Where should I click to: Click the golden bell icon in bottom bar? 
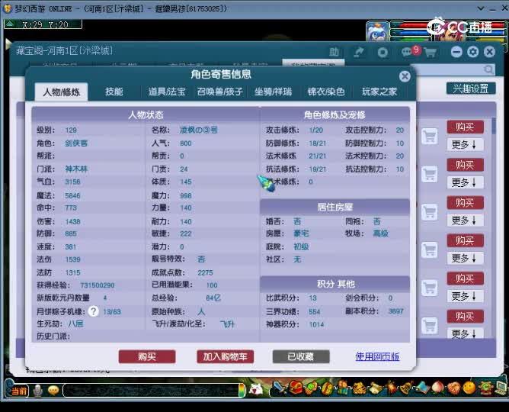pos(406,388)
